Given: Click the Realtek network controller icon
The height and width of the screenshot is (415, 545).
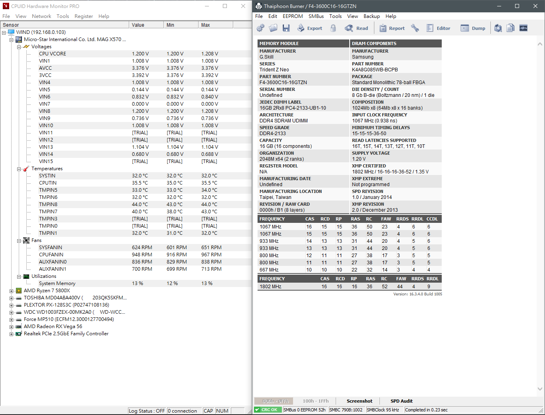Looking at the screenshot, I should click(x=18, y=334).
